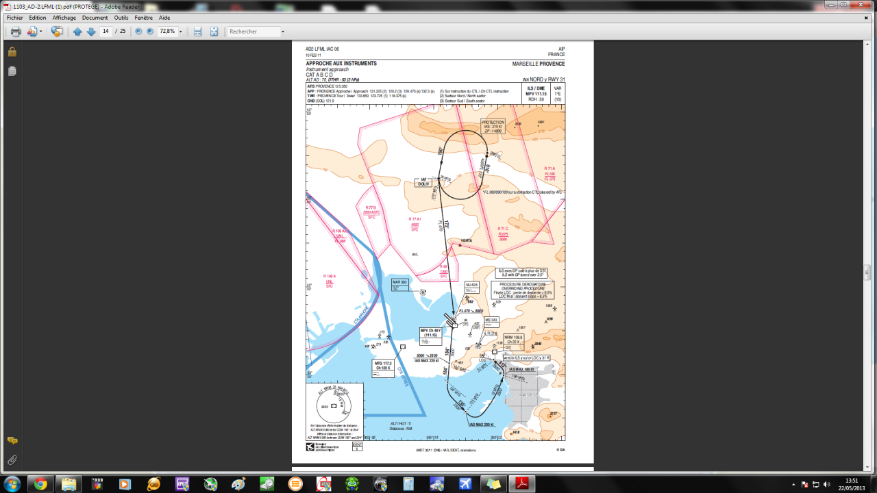
Task: Open the Outils menu
Action: [x=121, y=18]
